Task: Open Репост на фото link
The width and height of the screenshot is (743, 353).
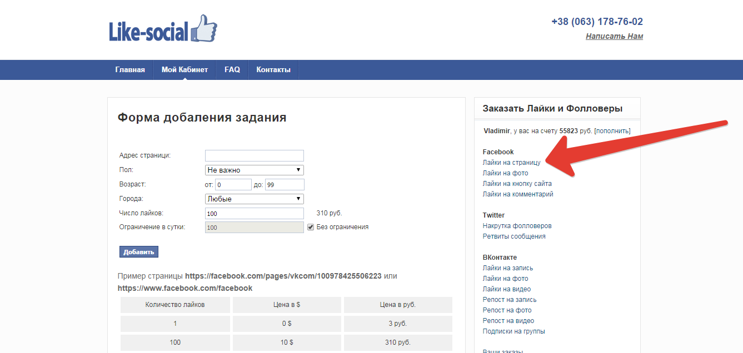Action: 507,310
